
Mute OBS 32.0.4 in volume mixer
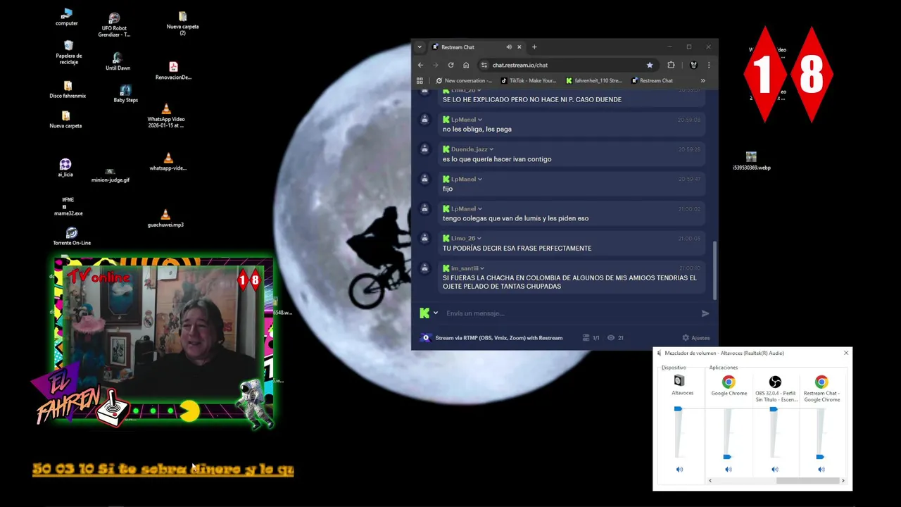775,469
